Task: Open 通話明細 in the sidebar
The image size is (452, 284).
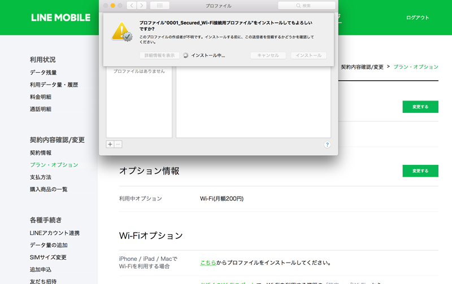Action: tap(41, 109)
